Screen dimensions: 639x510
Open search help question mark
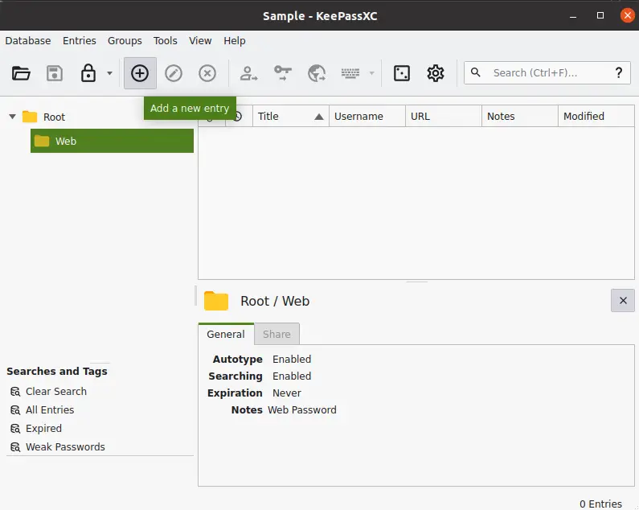pyautogui.click(x=619, y=72)
